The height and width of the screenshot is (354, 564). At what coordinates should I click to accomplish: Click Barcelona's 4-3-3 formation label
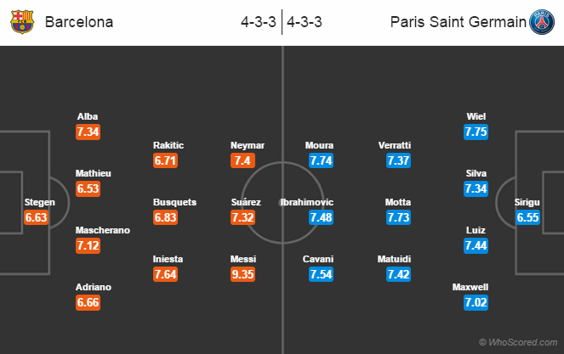(x=258, y=22)
